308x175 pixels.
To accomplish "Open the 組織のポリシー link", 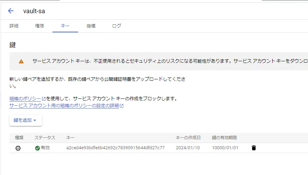I will click(25, 98).
